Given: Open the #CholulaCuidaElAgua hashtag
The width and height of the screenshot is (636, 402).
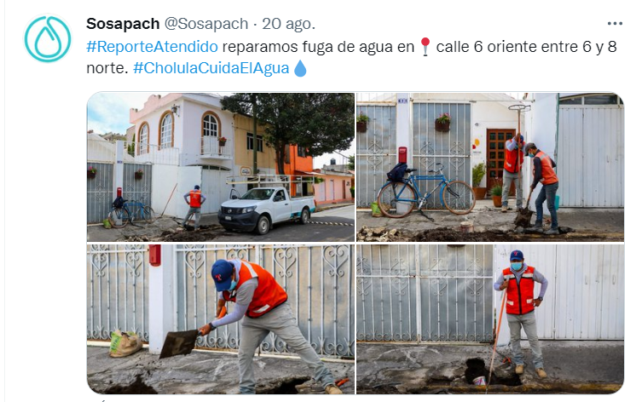Looking at the screenshot, I should pyautogui.click(x=211, y=67).
